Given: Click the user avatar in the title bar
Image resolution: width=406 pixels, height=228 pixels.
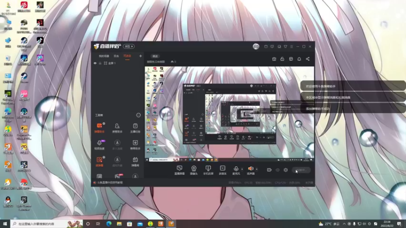Looking at the screenshot, I should 256,46.
